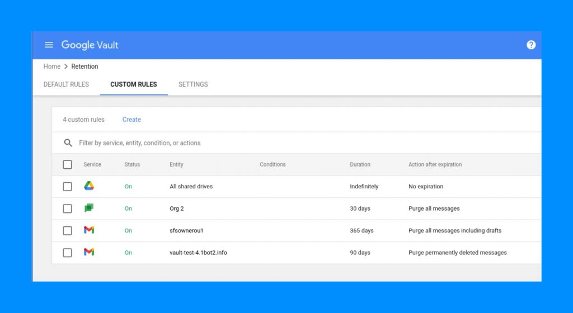Click the Google Chat icon for Org 2
The width and height of the screenshot is (573, 313).
89,208
